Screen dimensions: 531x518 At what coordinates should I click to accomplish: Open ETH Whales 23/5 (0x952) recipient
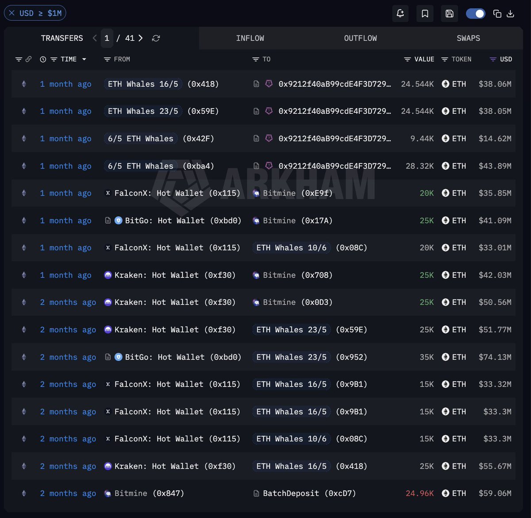pyautogui.click(x=310, y=357)
